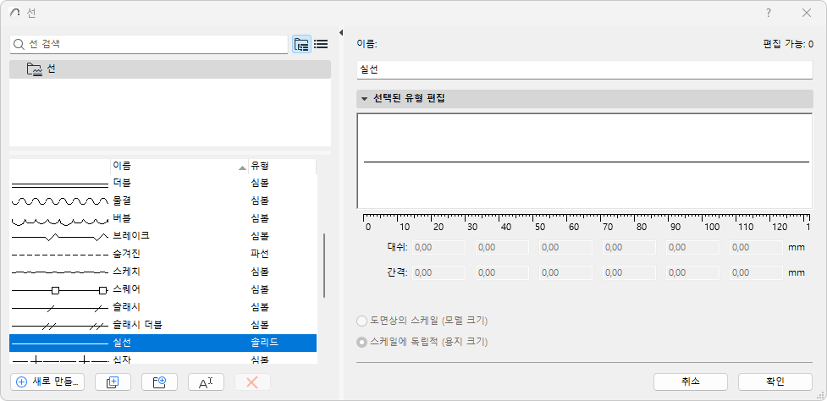Select the 숨겨진 line type row
827x401 pixels.
163,254
